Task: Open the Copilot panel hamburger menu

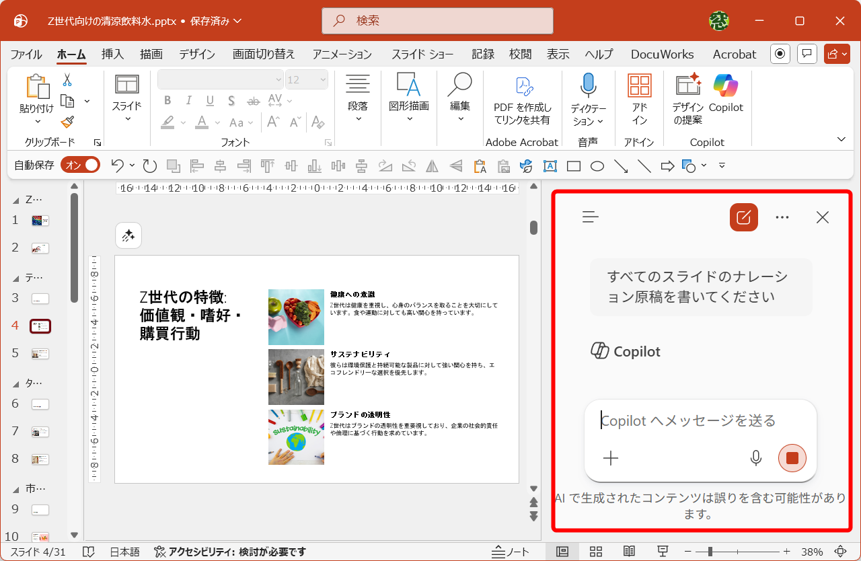Action: point(590,217)
